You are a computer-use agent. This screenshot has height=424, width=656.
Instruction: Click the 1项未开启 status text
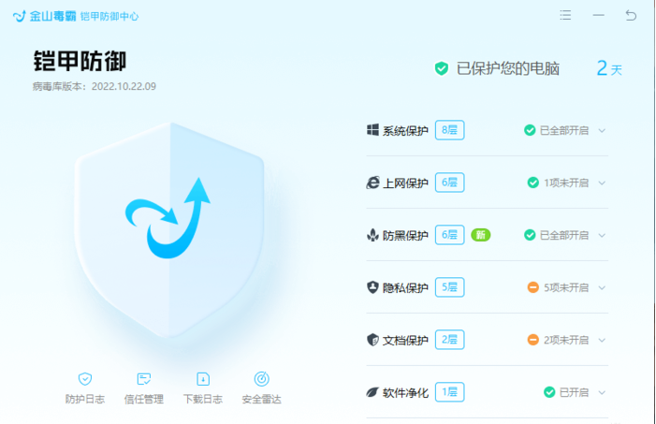pos(566,183)
